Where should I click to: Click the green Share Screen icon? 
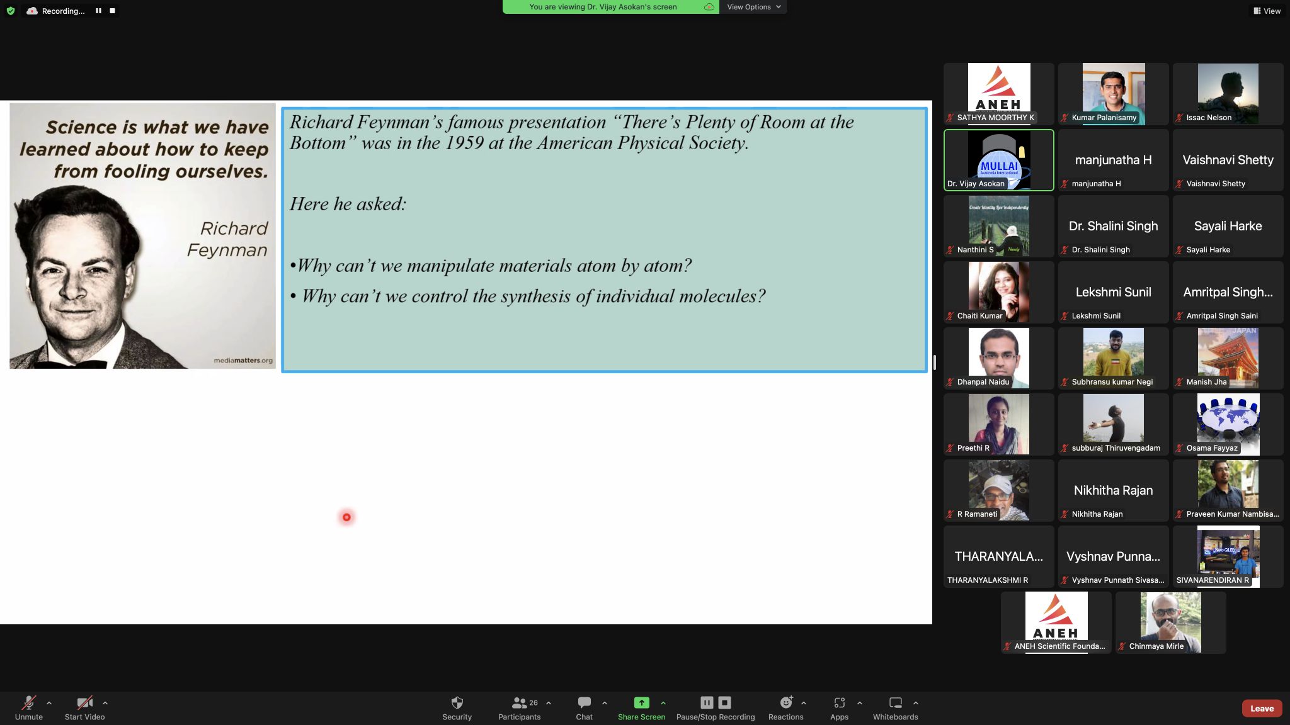641,702
